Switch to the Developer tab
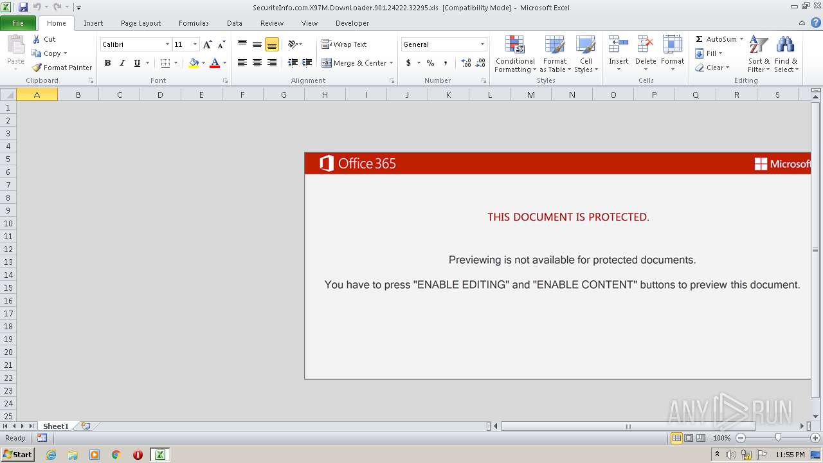The image size is (823, 463). 352,23
